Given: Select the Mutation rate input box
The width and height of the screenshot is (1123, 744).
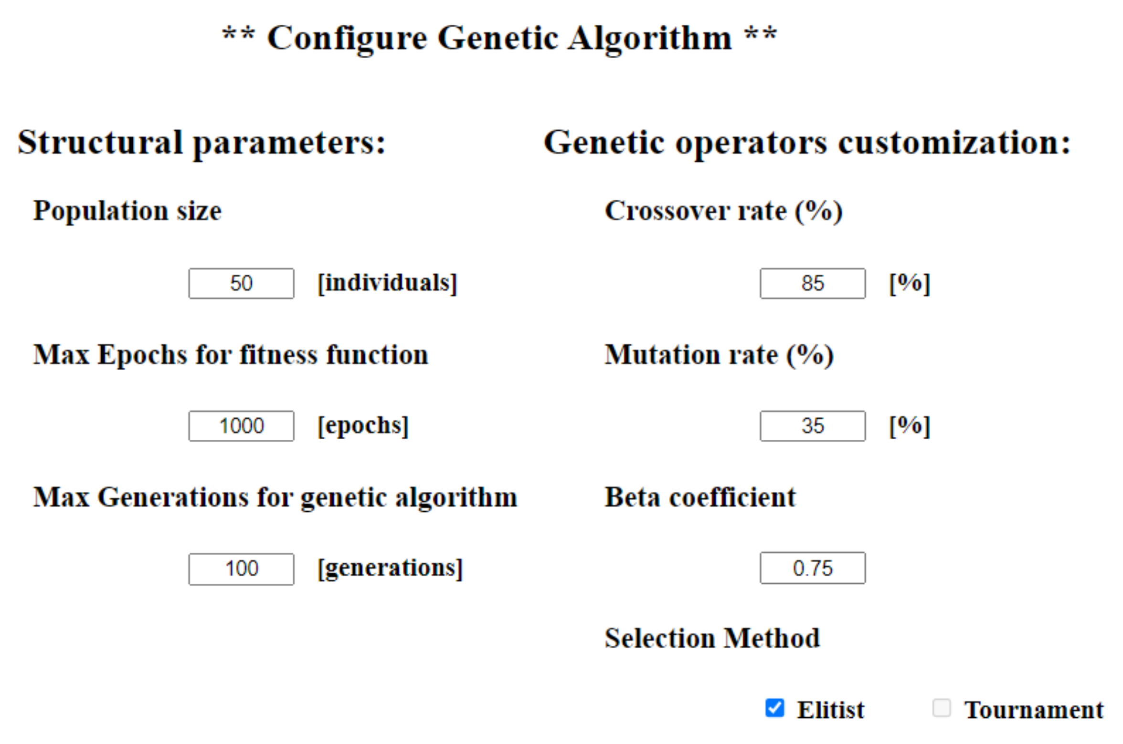Looking at the screenshot, I should [x=812, y=426].
